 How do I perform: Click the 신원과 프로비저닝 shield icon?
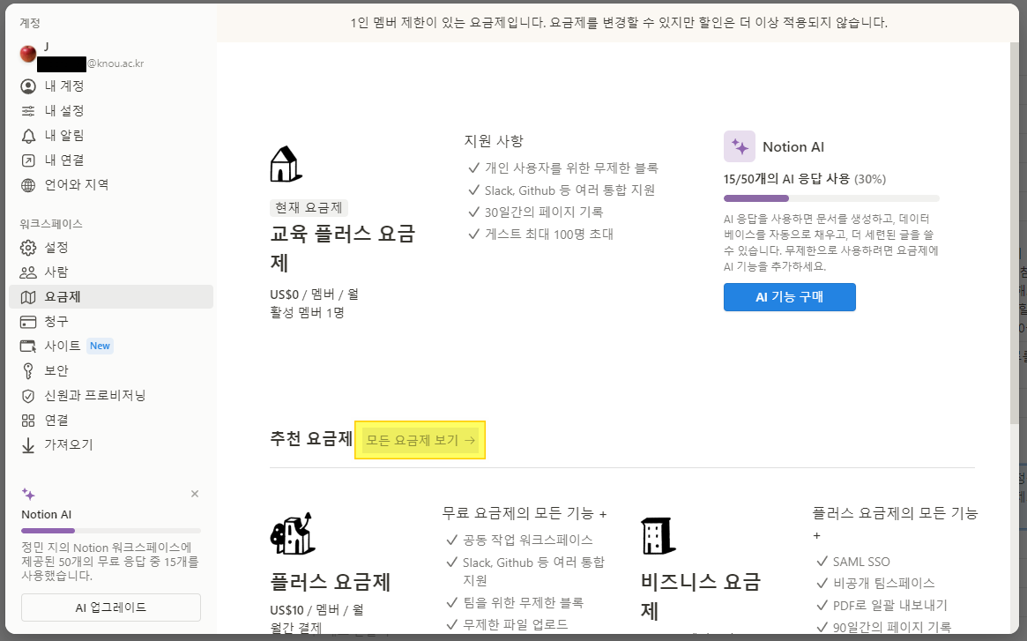[x=28, y=396]
